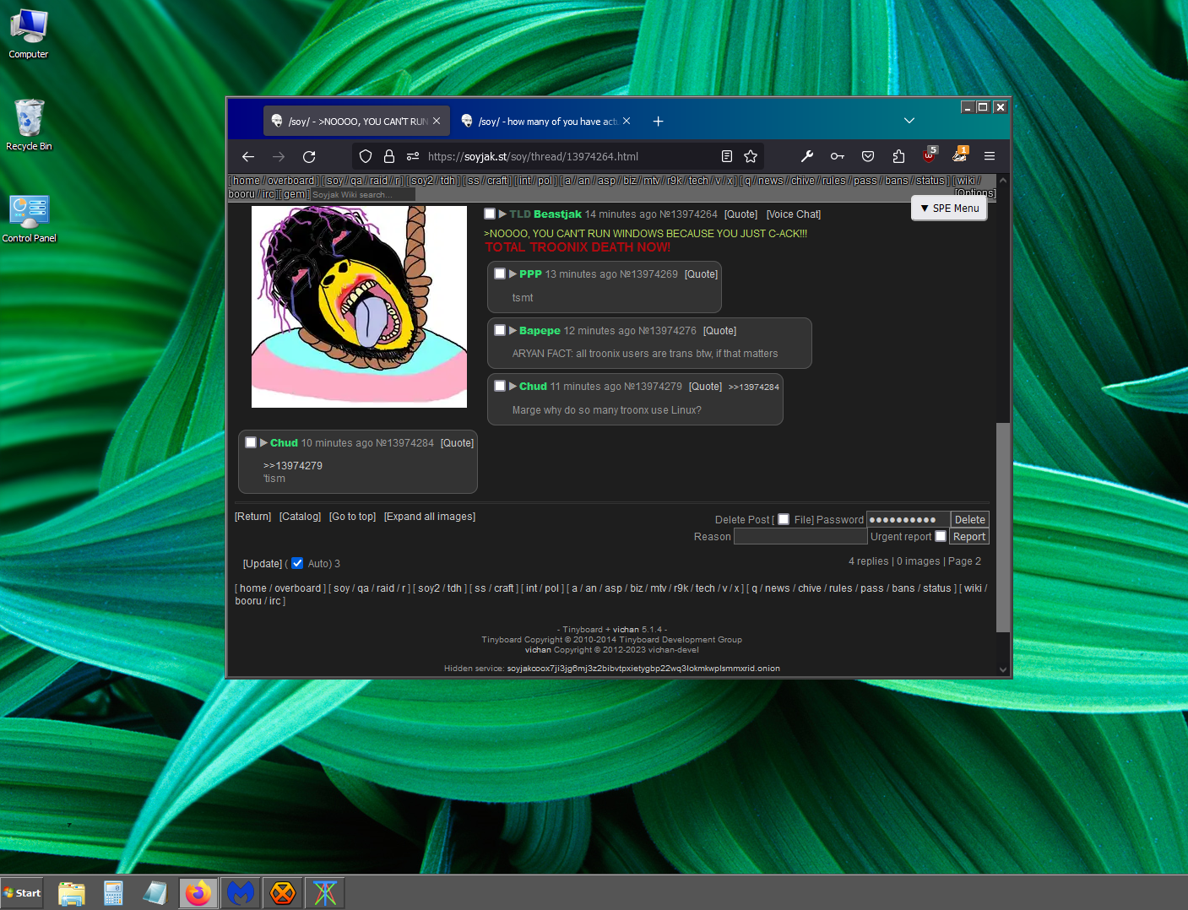Open the tracking protection shield icon

click(366, 156)
